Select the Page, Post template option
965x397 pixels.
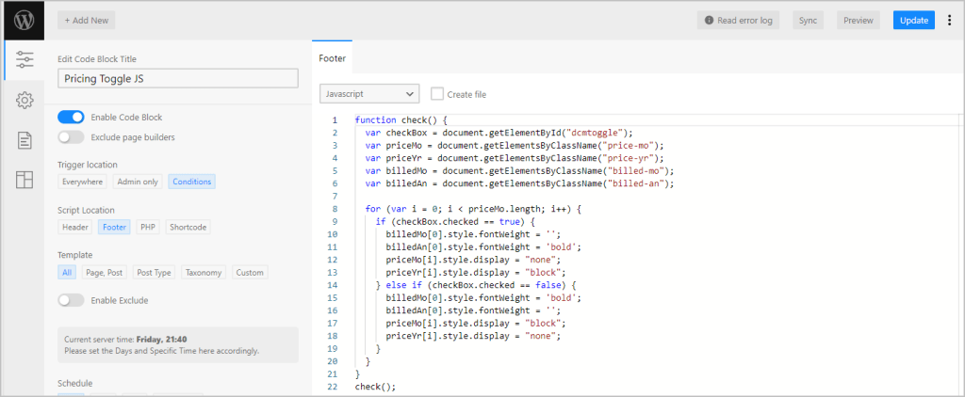[x=104, y=272]
